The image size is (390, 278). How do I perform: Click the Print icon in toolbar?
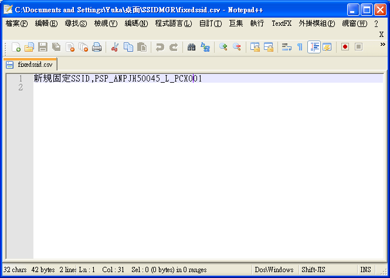click(97, 47)
